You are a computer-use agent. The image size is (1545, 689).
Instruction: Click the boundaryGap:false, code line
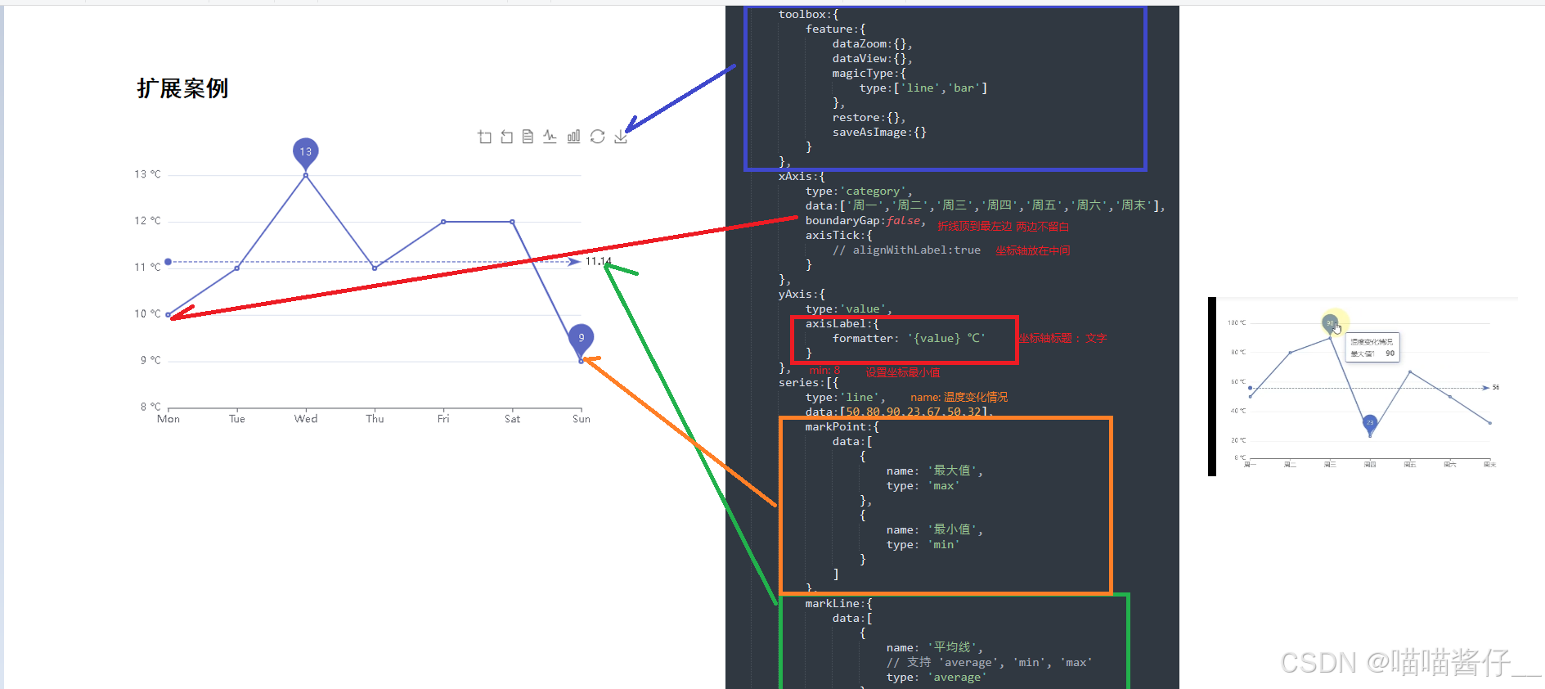click(865, 221)
